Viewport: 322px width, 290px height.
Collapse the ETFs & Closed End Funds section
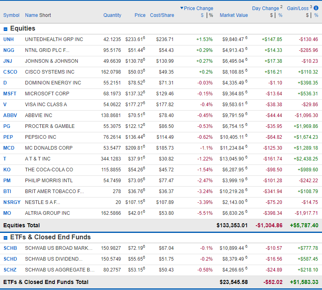[6, 238]
